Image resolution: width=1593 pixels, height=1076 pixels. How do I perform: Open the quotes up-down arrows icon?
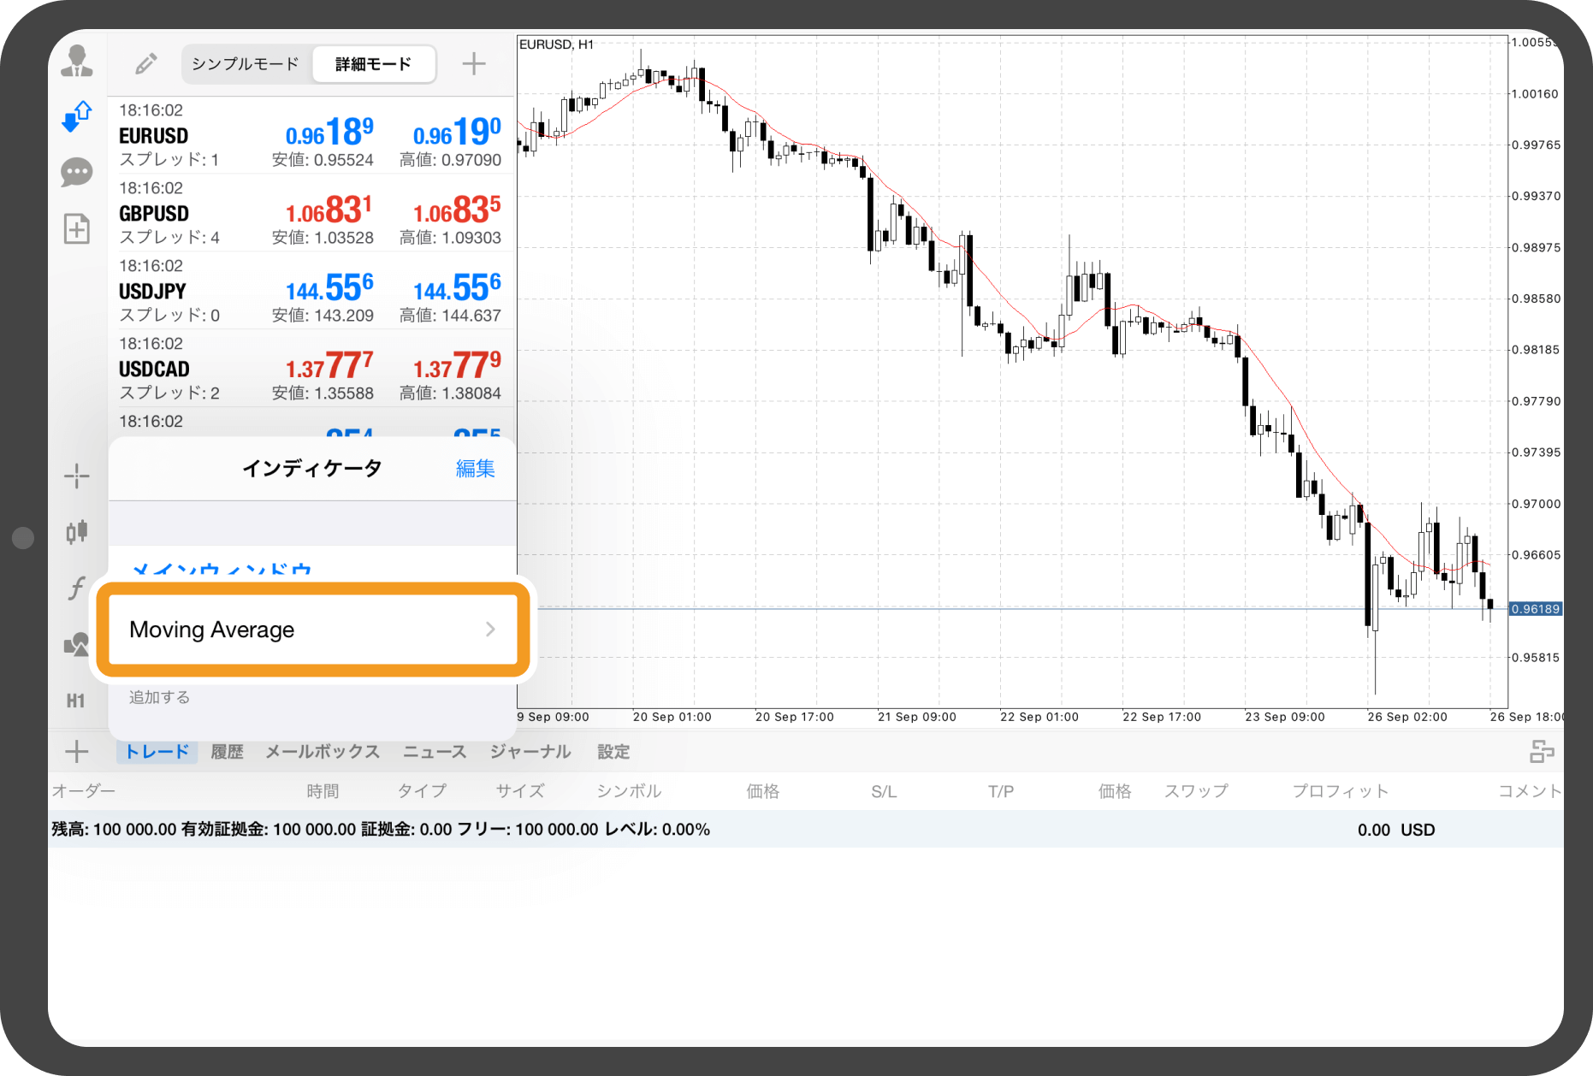(77, 116)
